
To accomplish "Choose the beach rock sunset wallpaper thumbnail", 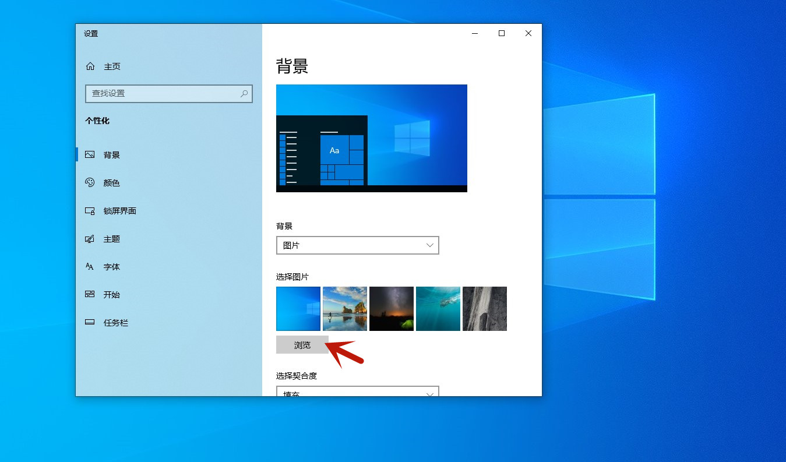I will (x=345, y=309).
